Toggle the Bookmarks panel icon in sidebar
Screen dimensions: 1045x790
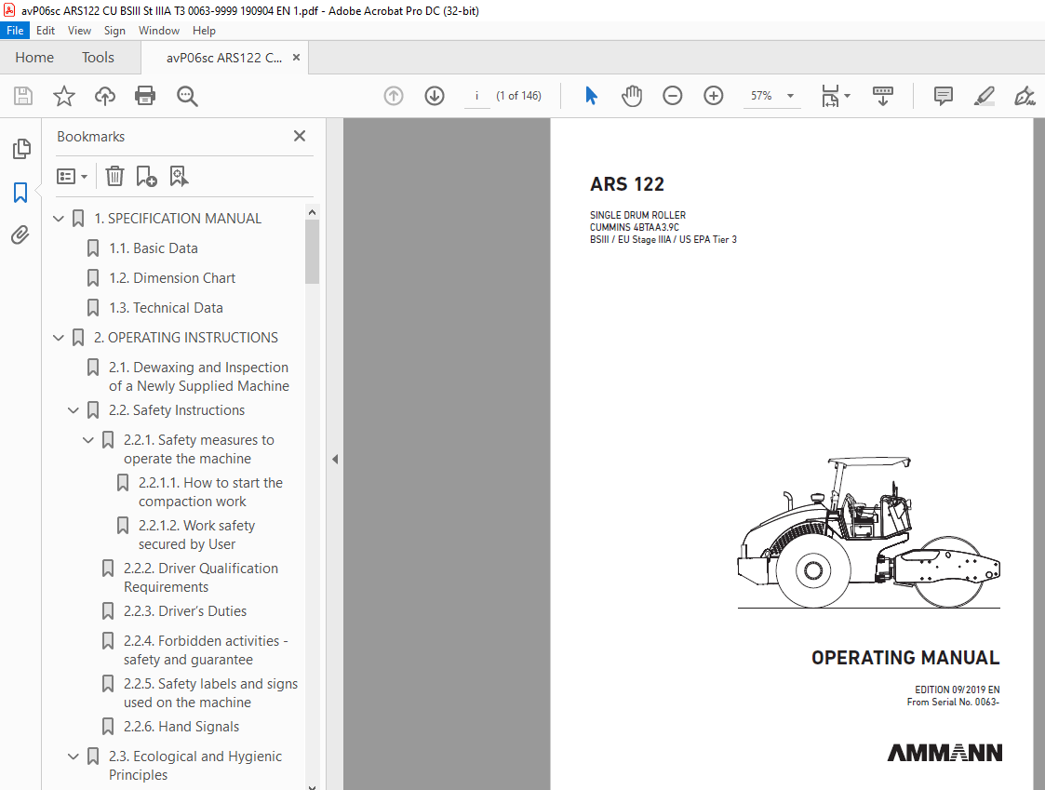[x=20, y=193]
